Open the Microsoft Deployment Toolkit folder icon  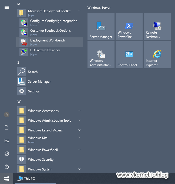pos(22,13)
